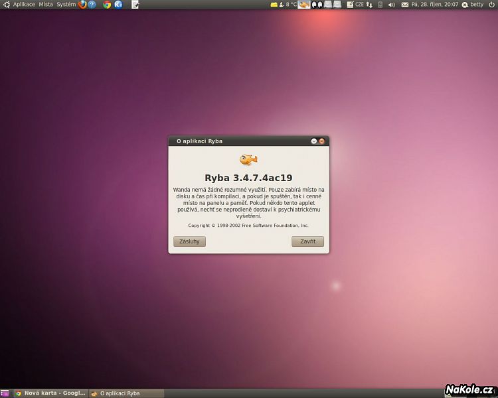
Task: Launch Firefox from the top panel
Action: pyautogui.click(x=82, y=5)
